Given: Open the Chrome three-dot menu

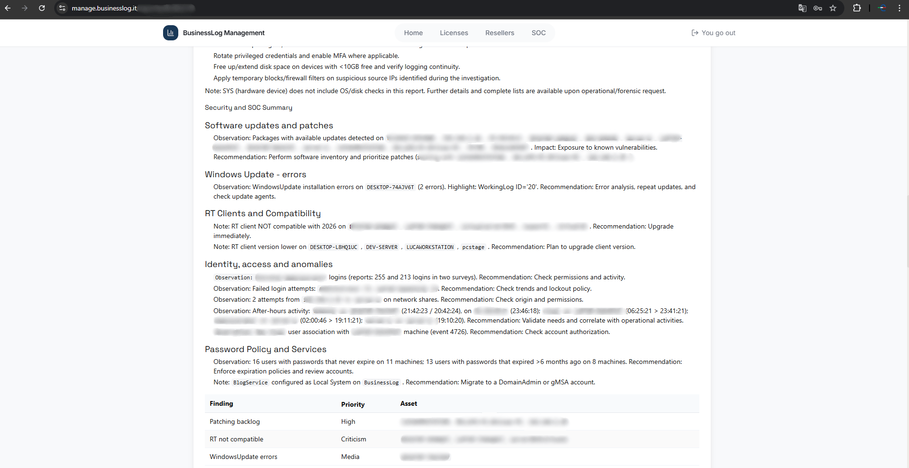Looking at the screenshot, I should (x=899, y=8).
